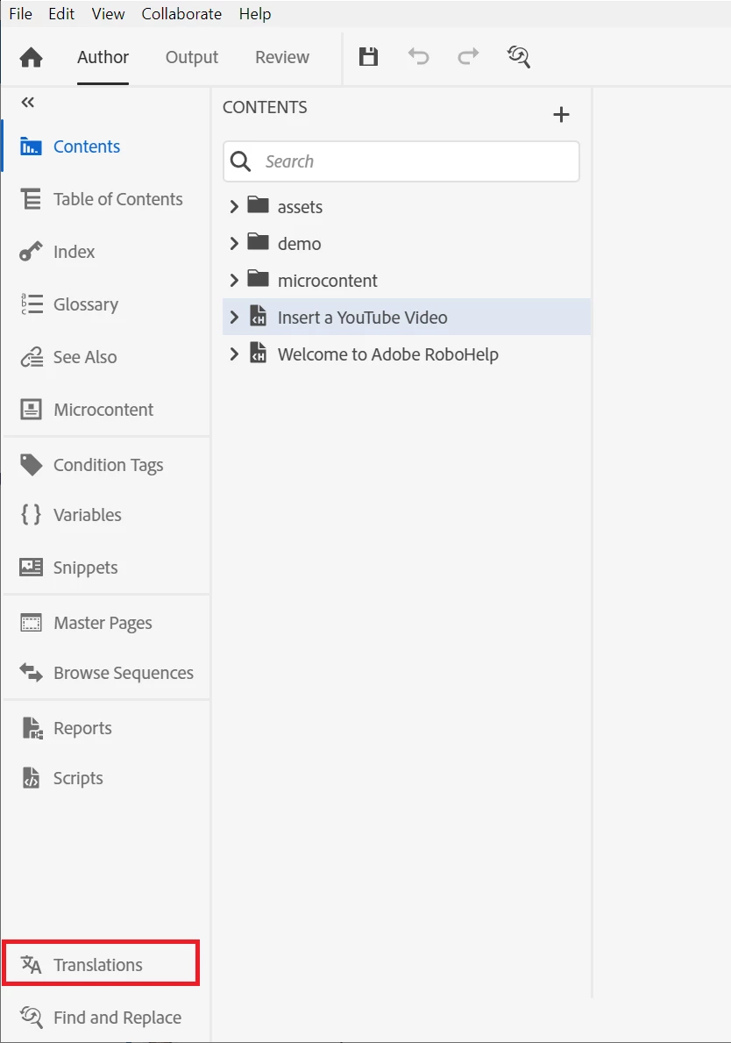Open the View menu
The image size is (731, 1043).
[x=108, y=14]
